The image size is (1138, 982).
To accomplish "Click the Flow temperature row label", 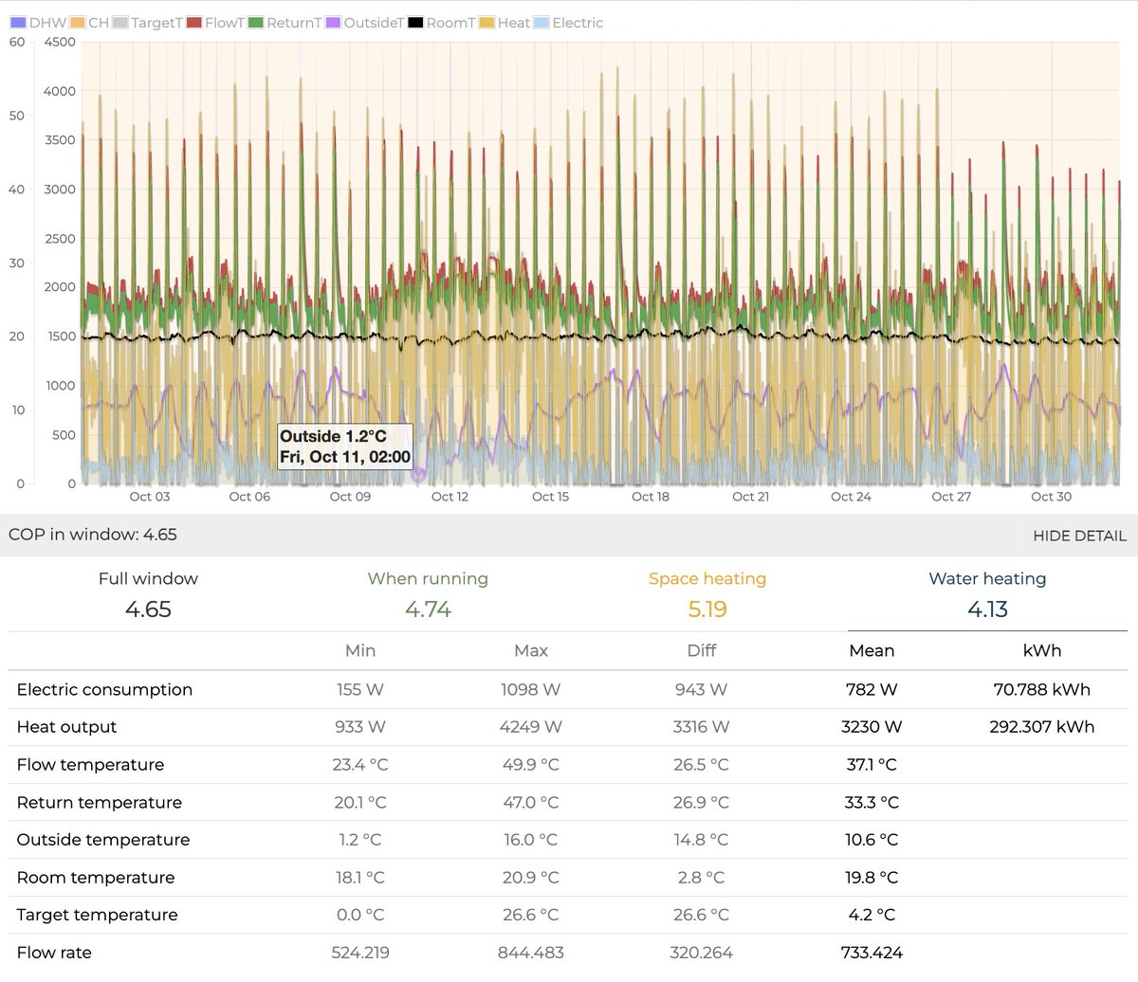I will [x=90, y=765].
